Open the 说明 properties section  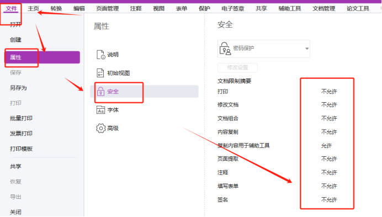tap(113, 55)
